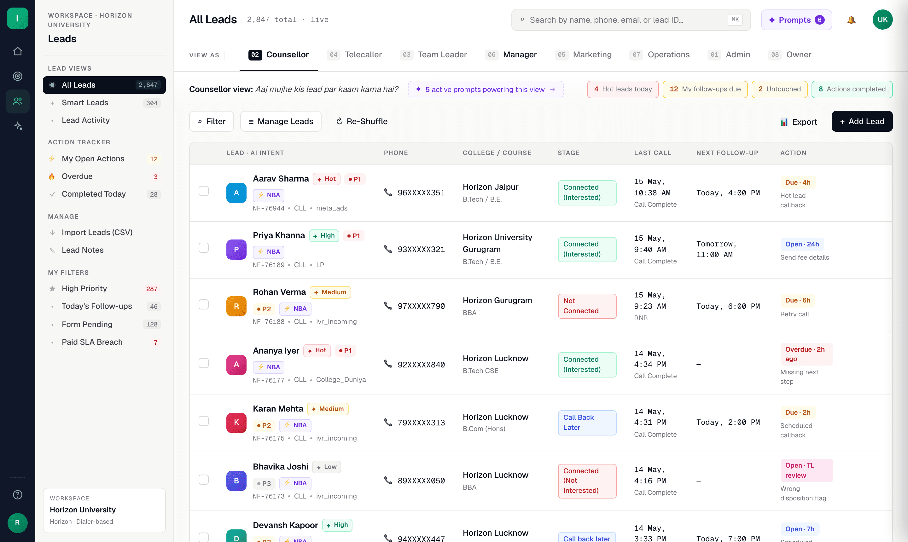
Task: Click phone icon for Karan Mehta
Action: 388,422
